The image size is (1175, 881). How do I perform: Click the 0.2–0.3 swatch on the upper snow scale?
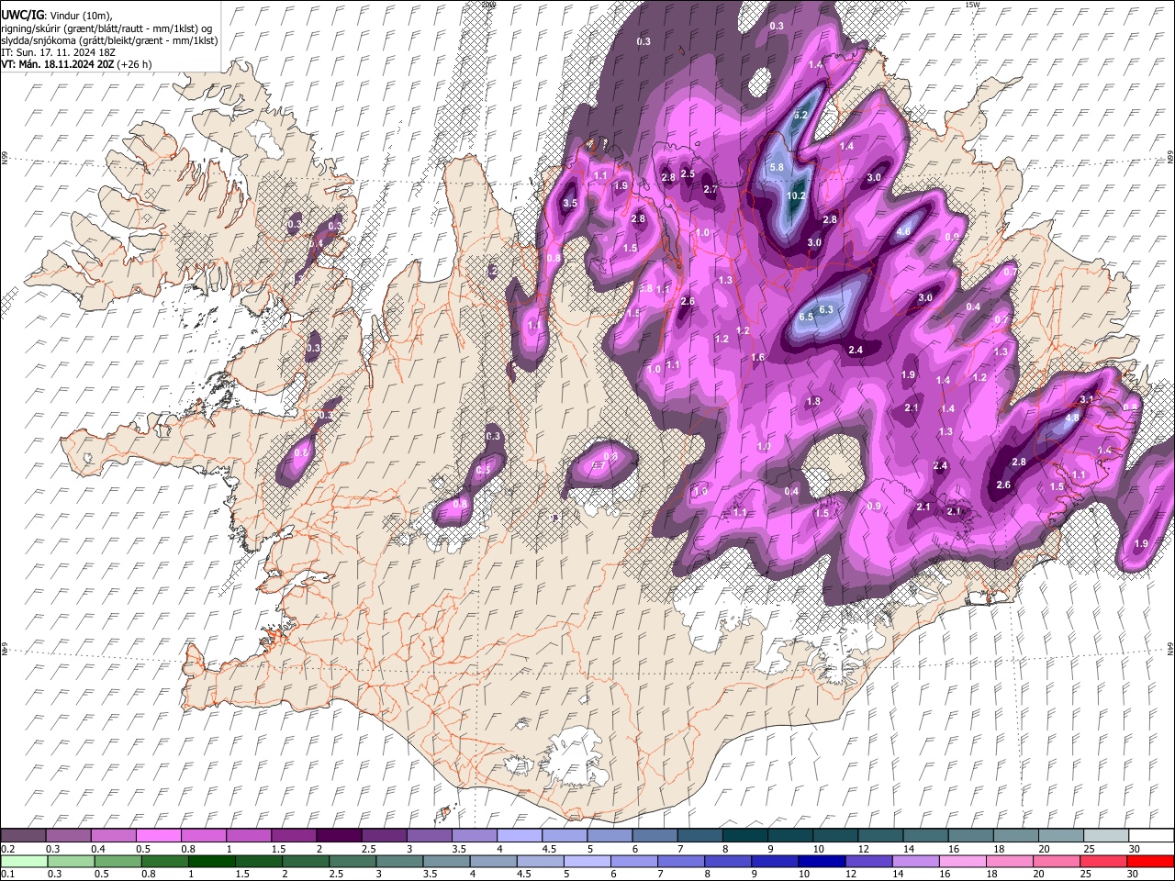(x=23, y=836)
